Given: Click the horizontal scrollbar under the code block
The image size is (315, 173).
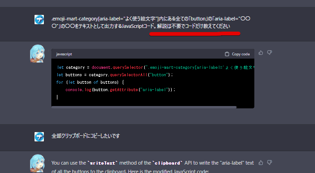Looking at the screenshot, I should click(144, 107).
